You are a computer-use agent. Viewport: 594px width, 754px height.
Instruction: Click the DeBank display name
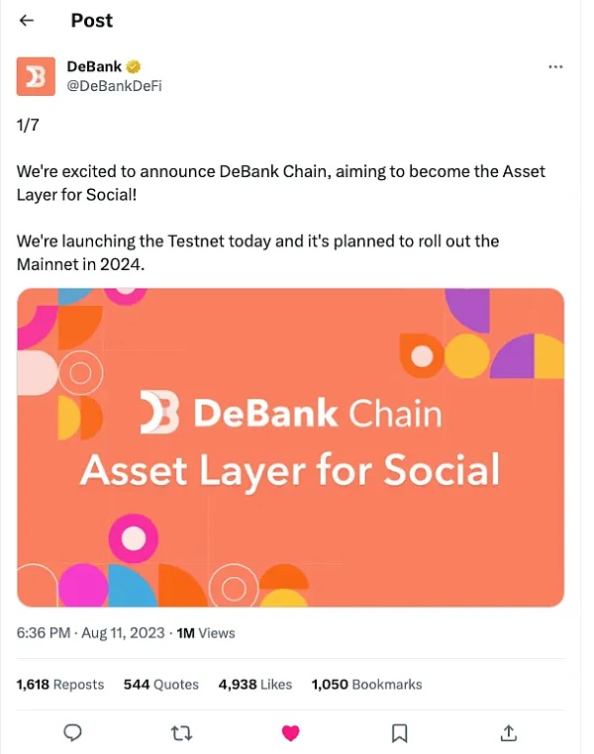[94, 66]
